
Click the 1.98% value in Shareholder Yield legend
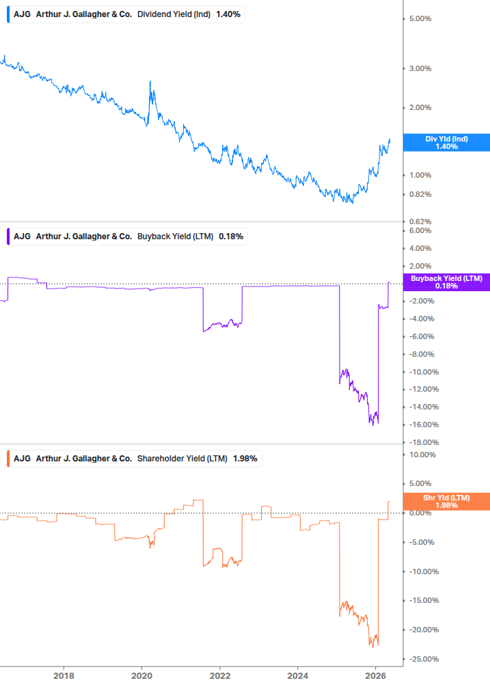245,458
